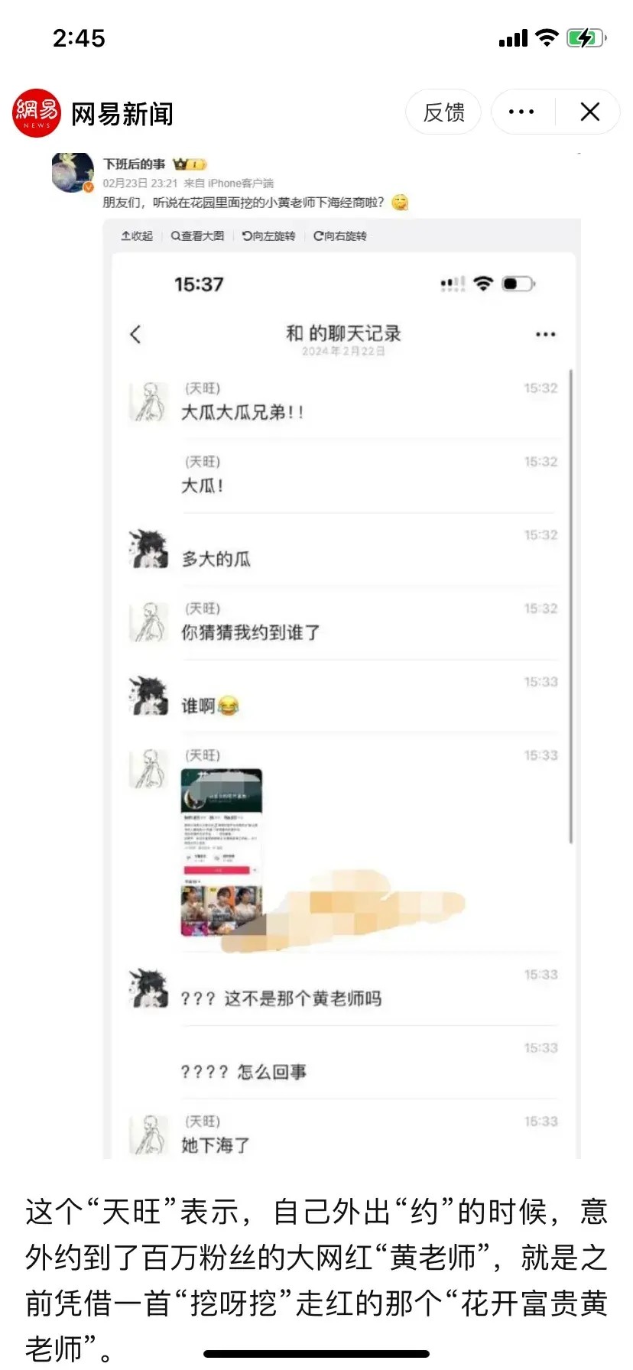Image resolution: width=633 pixels, height=1370 pixels.
Task: Select the message 你猜猜我约到谁了
Action: click(x=251, y=632)
